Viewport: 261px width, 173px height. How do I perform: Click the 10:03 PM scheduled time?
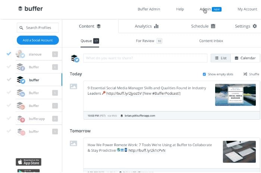pyautogui.click(x=93, y=116)
